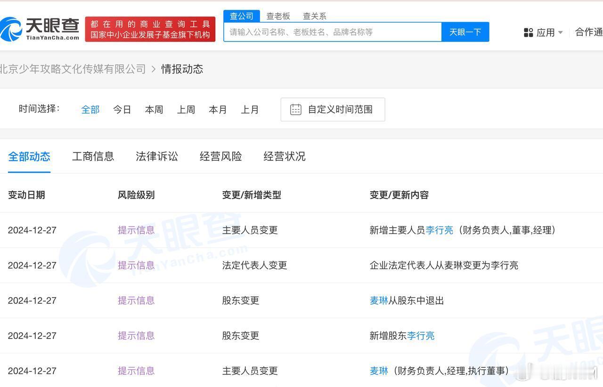Click the 情报动态 breadcrumb text

(x=182, y=69)
